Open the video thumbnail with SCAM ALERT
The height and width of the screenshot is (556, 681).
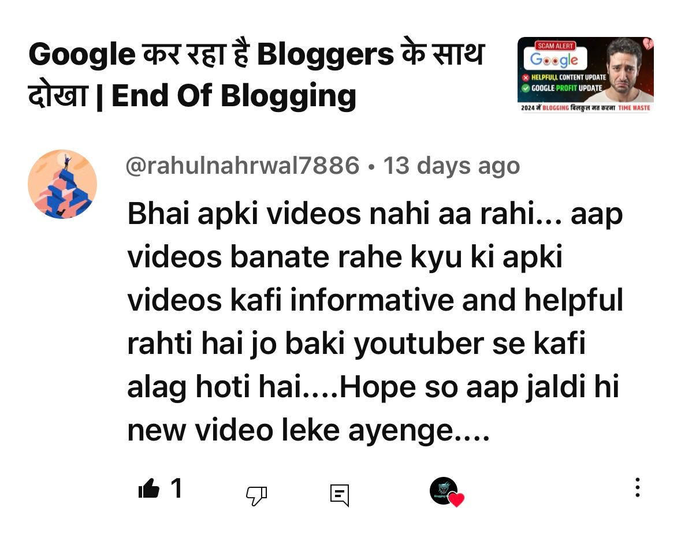[586, 74]
